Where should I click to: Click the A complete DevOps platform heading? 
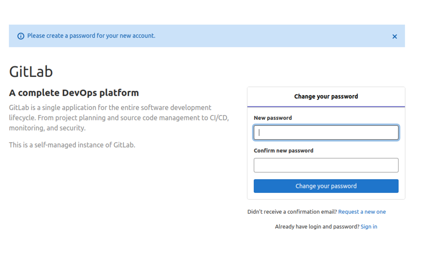[x=74, y=93]
